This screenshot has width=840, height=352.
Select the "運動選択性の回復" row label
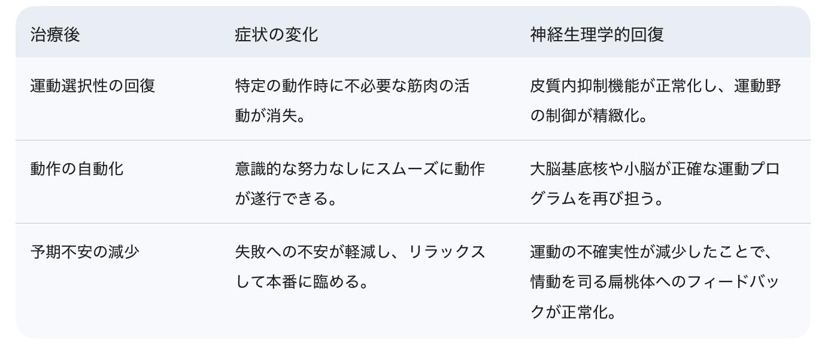pyautogui.click(x=93, y=86)
